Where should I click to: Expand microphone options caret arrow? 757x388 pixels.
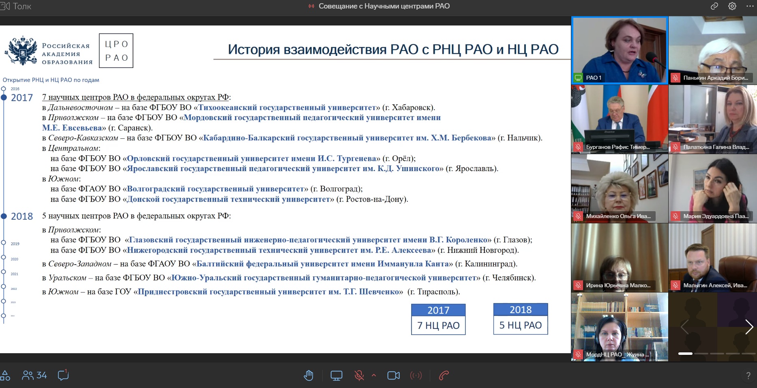[374, 375]
